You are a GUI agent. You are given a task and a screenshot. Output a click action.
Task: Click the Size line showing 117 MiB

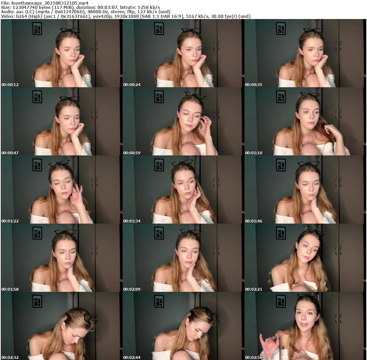[81, 7]
